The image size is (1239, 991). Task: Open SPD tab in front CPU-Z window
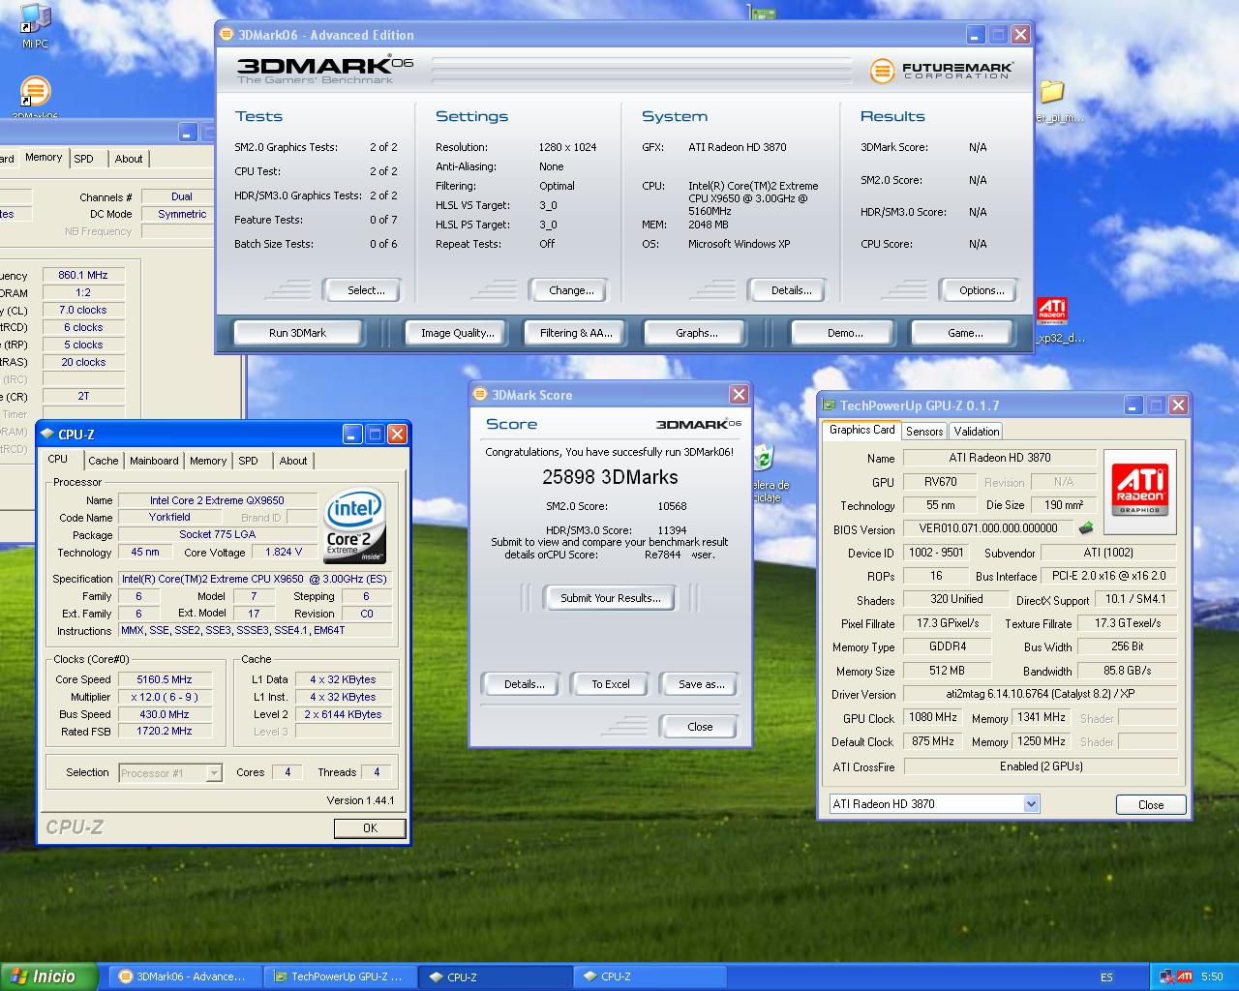(249, 461)
